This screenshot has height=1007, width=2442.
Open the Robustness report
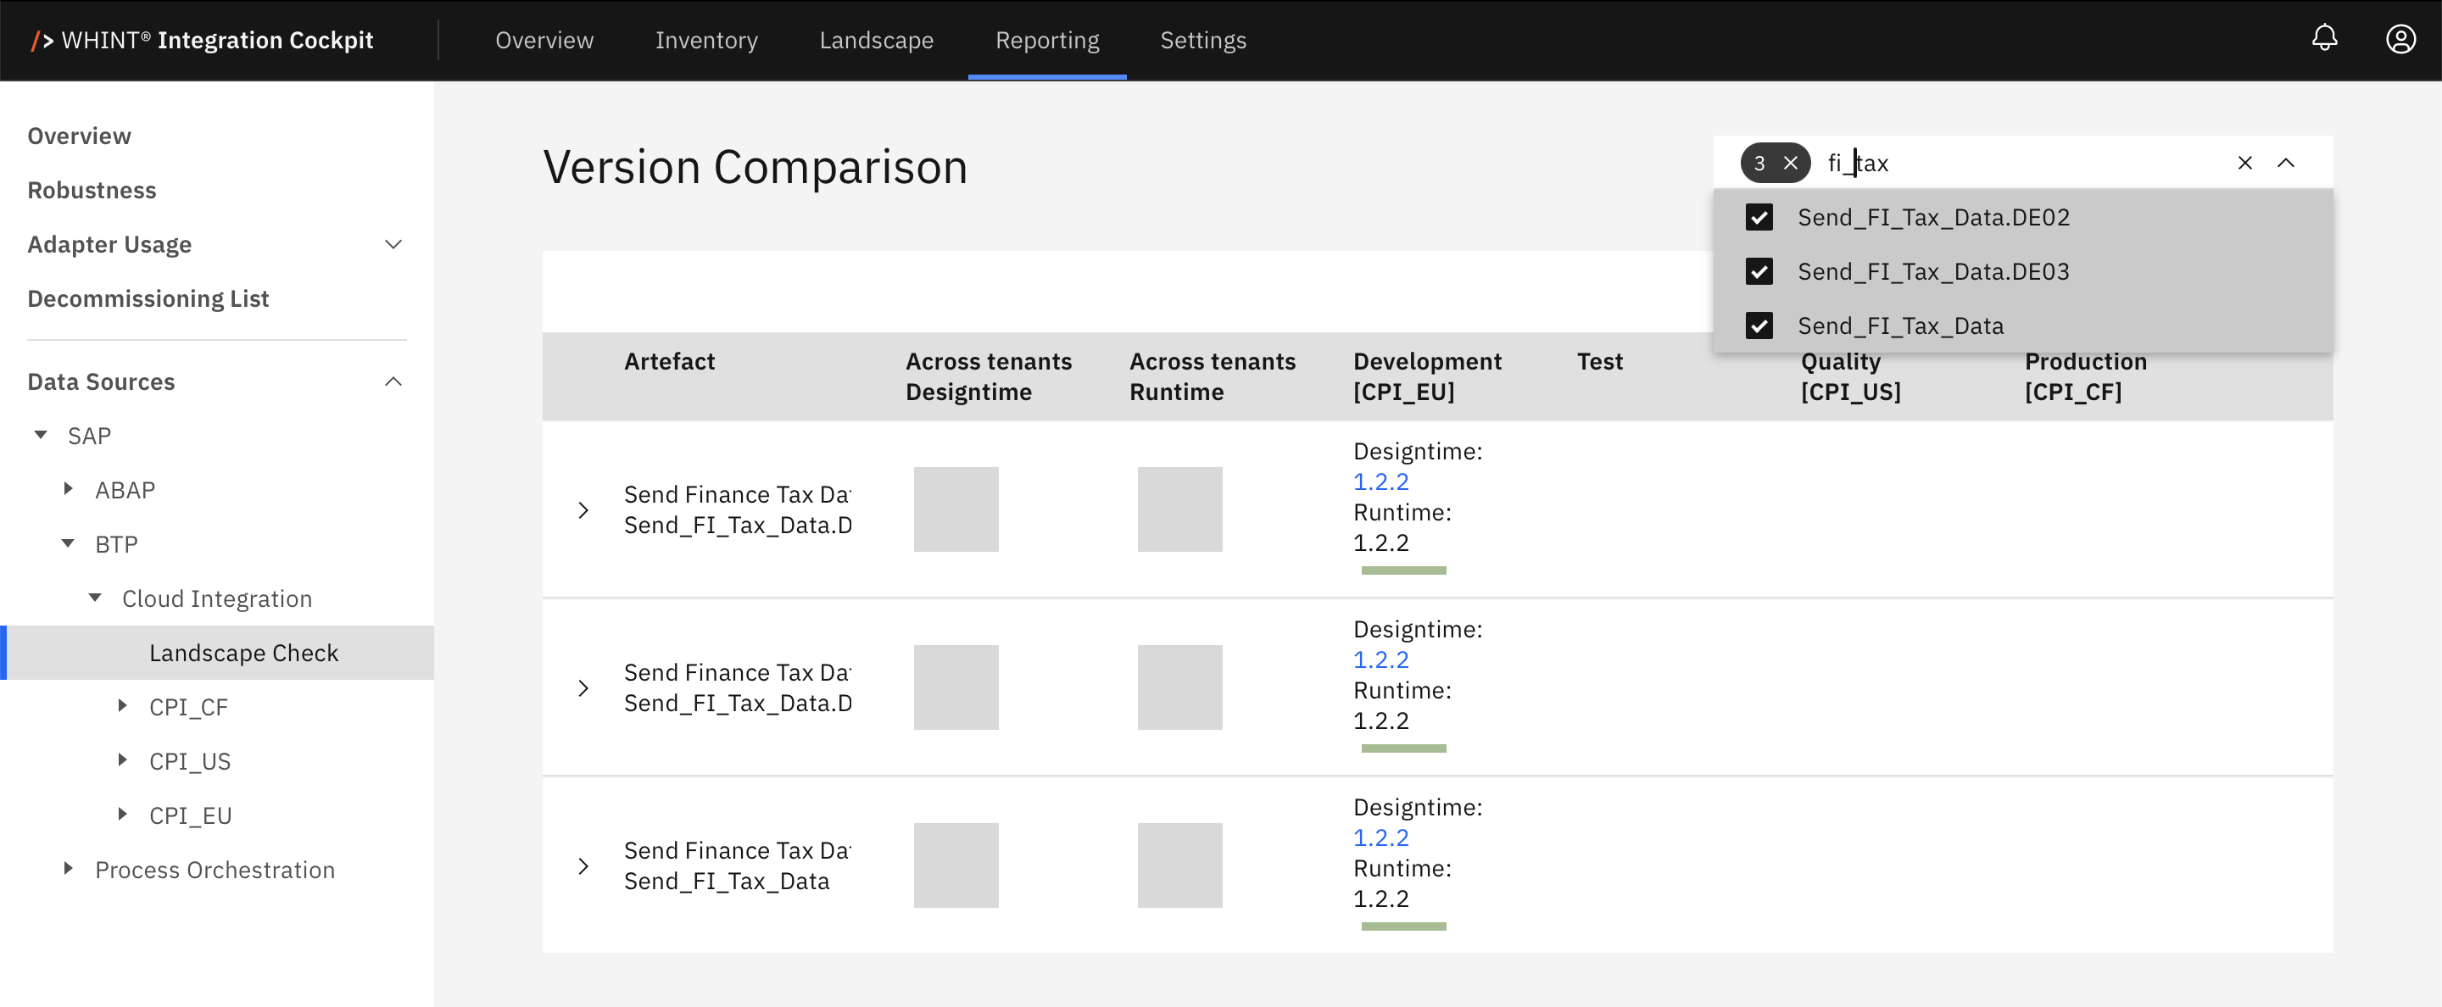[92, 191]
